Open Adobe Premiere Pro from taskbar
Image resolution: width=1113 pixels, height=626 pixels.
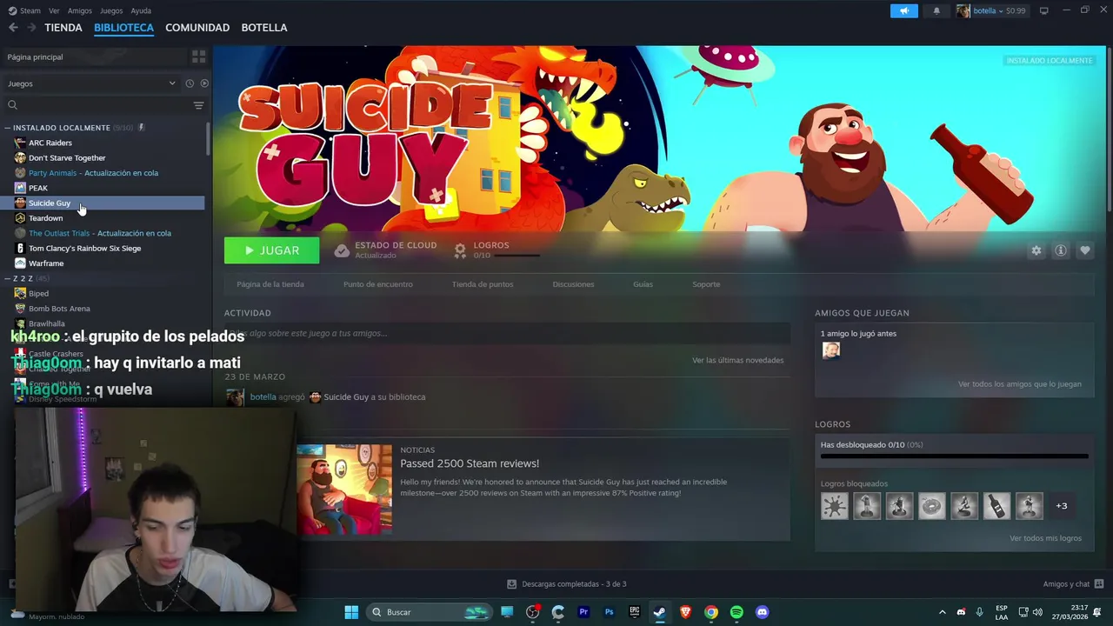click(583, 612)
